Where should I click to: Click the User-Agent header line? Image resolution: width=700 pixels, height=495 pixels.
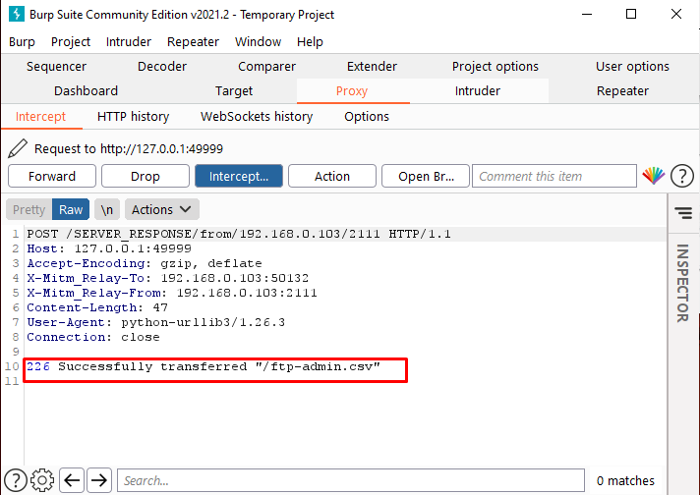tap(155, 322)
